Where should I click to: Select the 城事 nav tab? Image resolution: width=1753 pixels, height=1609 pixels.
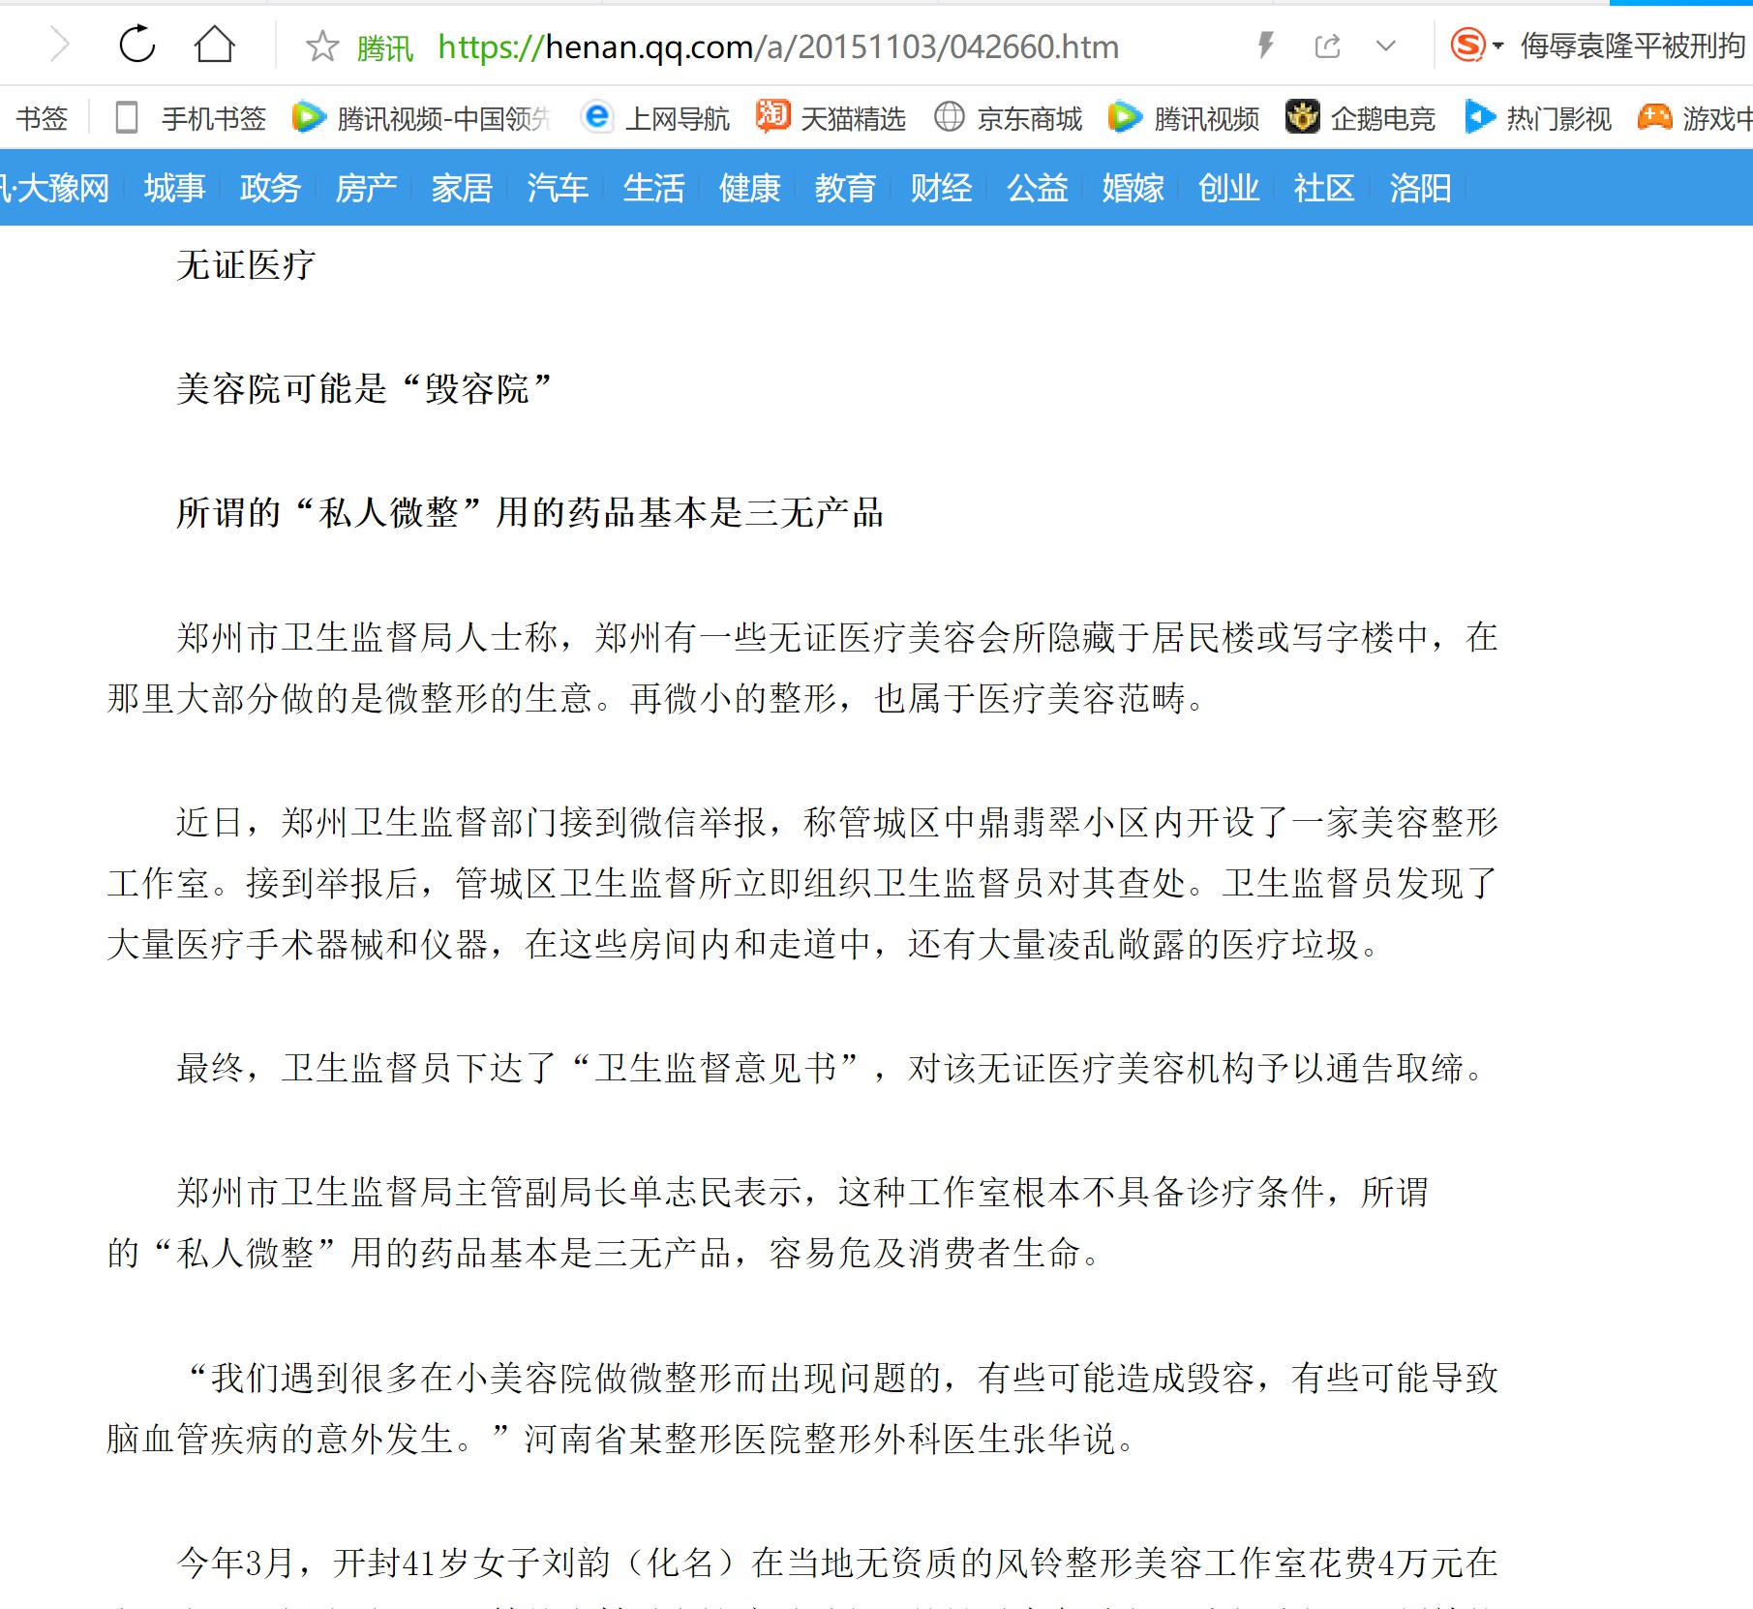[x=174, y=188]
